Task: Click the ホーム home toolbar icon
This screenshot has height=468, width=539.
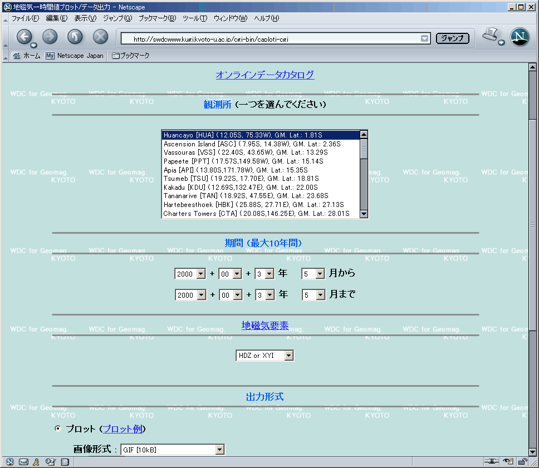Action: pyautogui.click(x=27, y=56)
